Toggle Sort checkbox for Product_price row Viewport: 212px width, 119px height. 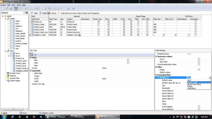[x=131, y=30]
